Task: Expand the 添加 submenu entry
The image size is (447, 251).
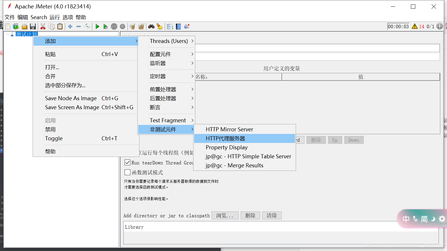Action: [86, 41]
